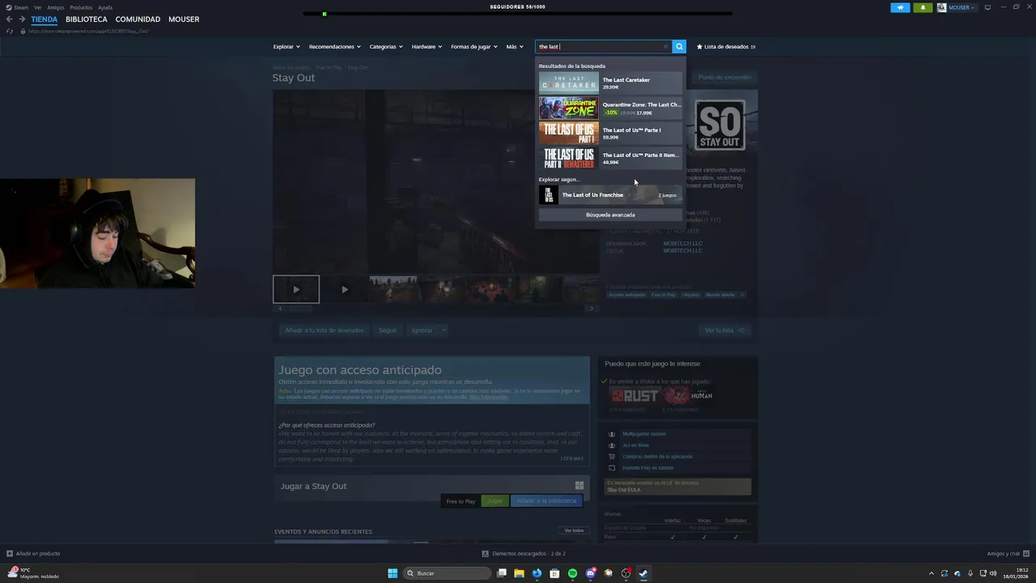Viewport: 1036px width, 583px height.
Task: Show hidden system tray icons
Action: pos(931,573)
